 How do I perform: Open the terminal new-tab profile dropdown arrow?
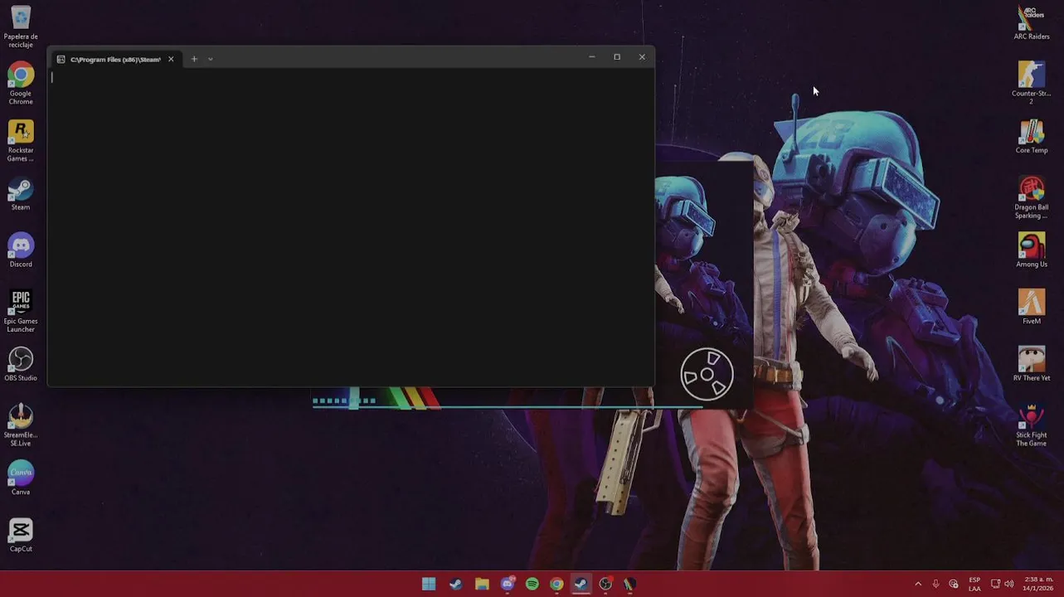point(210,59)
